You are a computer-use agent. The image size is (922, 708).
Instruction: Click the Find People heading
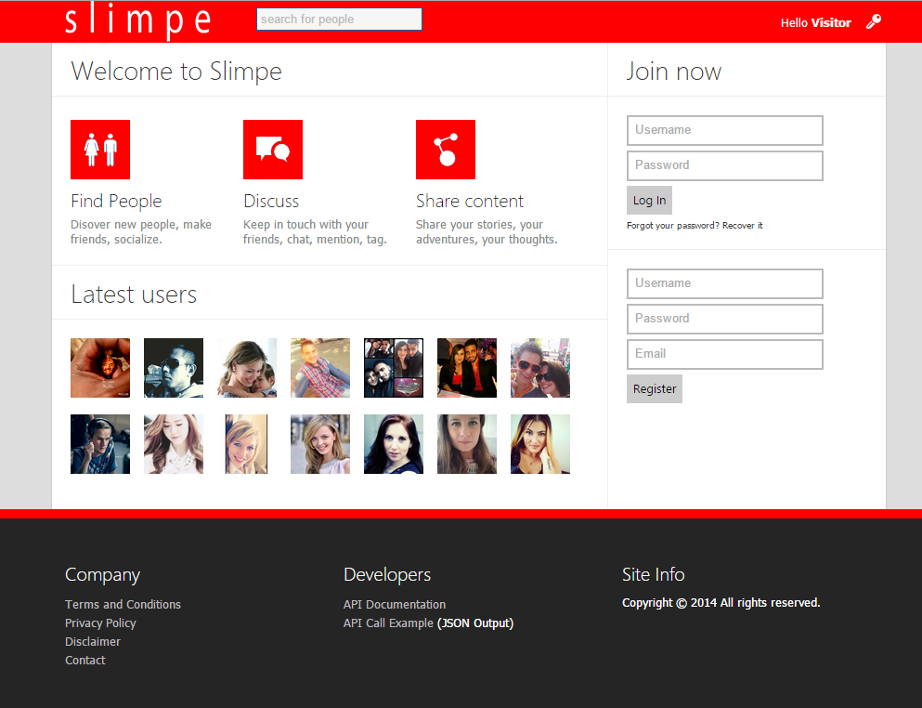pyautogui.click(x=116, y=202)
